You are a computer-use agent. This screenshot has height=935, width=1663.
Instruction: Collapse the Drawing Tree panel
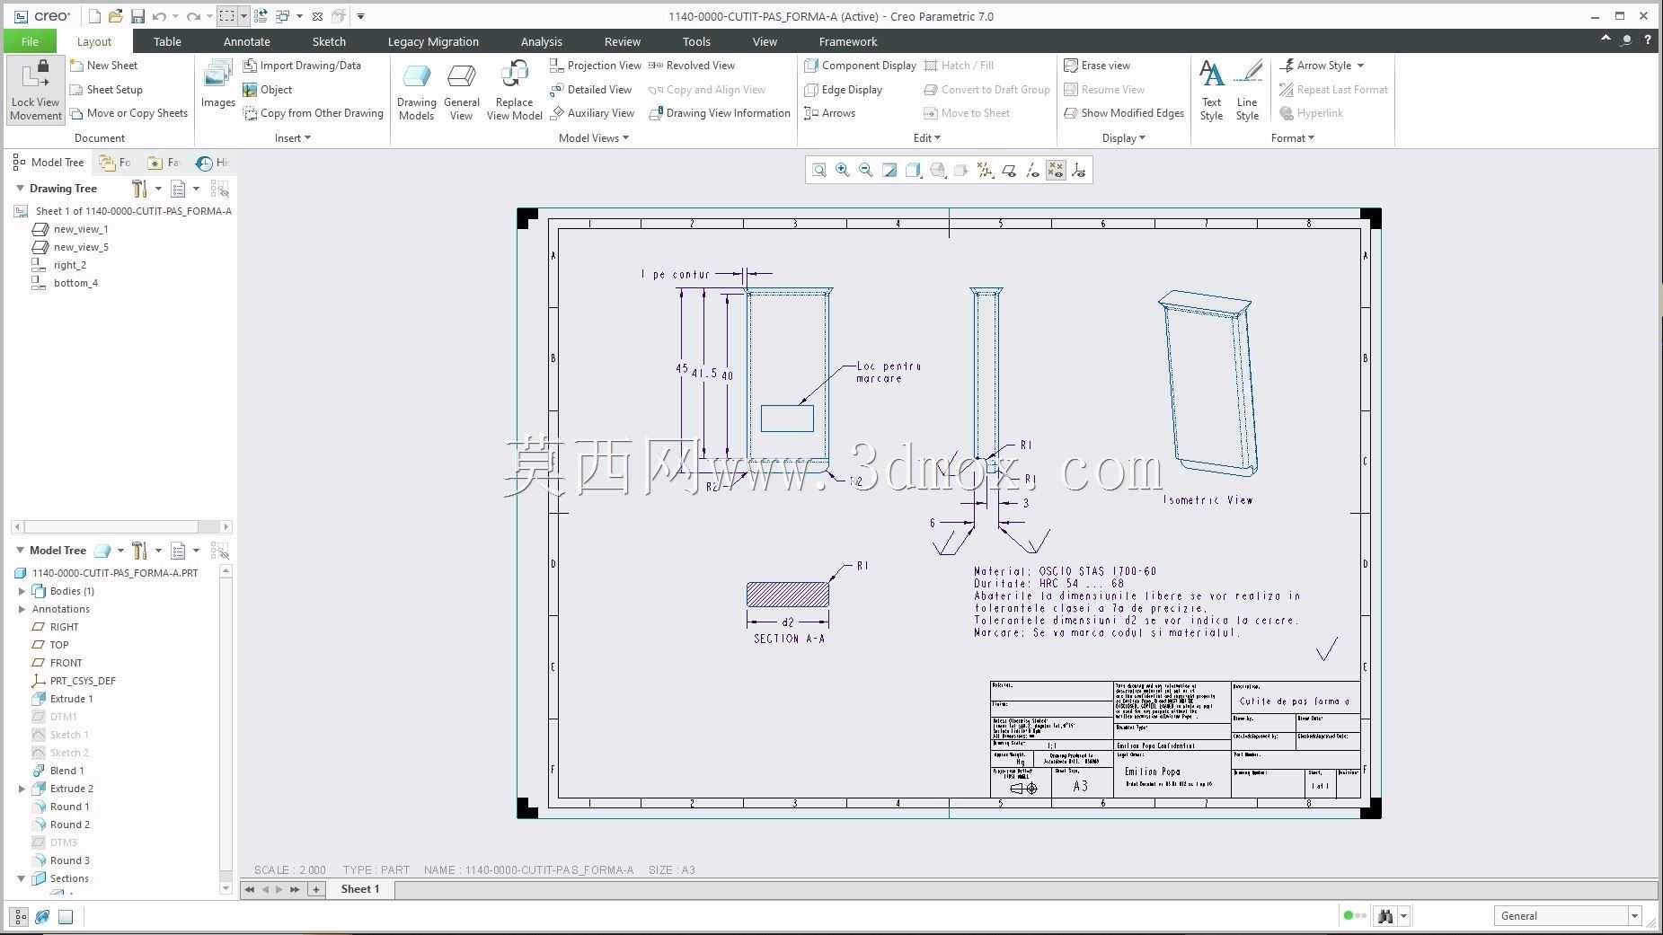pos(20,189)
